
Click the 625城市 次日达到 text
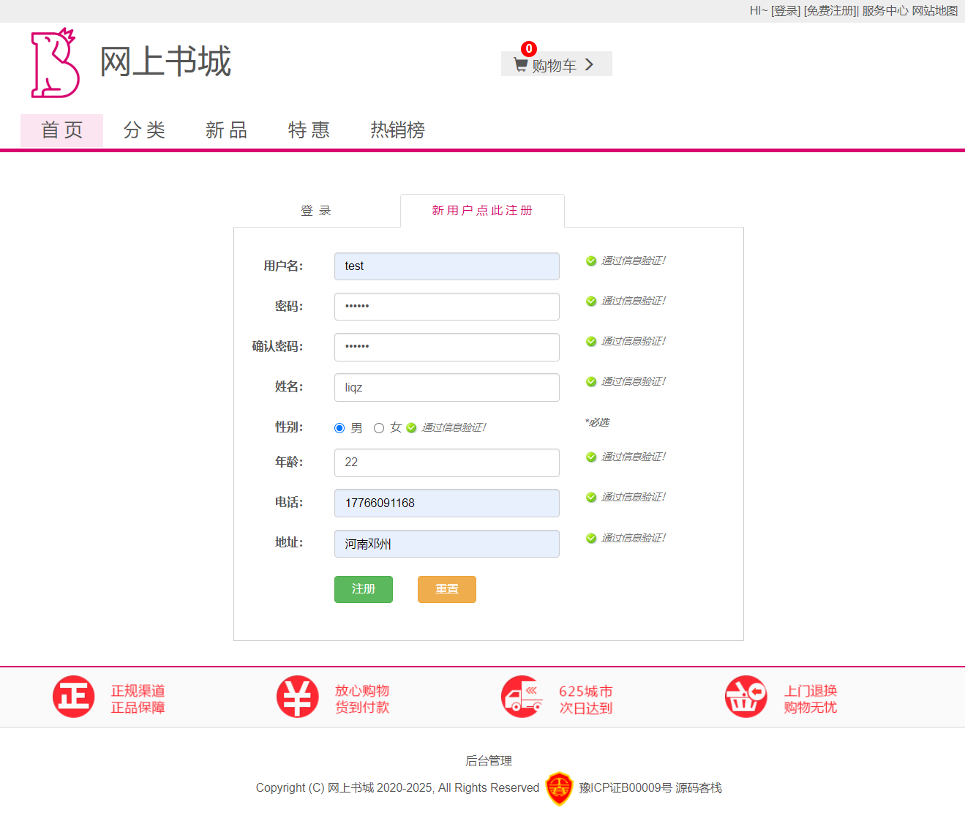click(x=586, y=700)
